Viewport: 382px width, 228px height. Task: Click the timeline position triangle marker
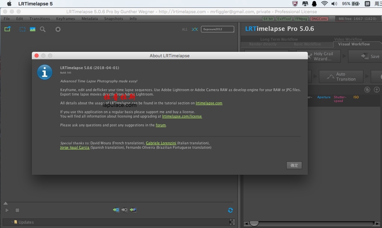[x=6, y=203]
